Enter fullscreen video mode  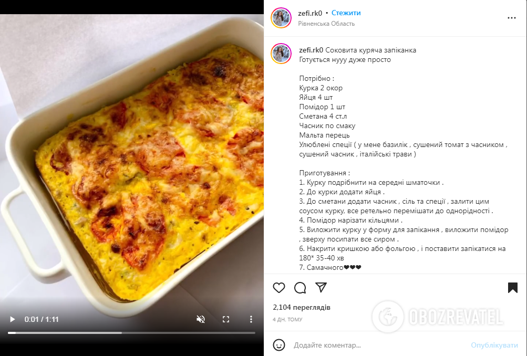coord(226,319)
